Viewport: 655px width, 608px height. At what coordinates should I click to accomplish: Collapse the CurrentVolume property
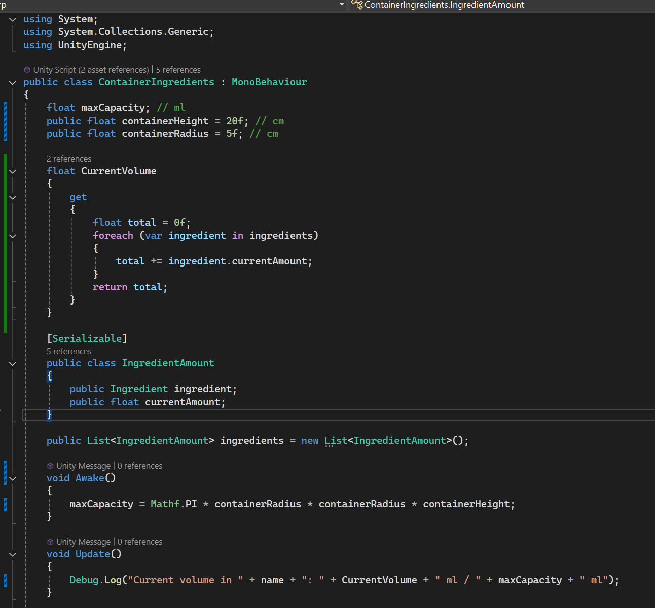(x=13, y=171)
